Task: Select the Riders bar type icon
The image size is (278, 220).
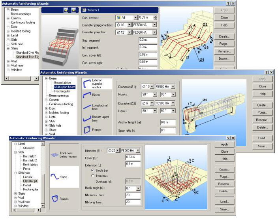Action: 87,95
